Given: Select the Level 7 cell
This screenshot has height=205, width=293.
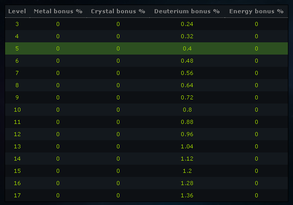Looking at the screenshot, I should pyautogui.click(x=17, y=73).
